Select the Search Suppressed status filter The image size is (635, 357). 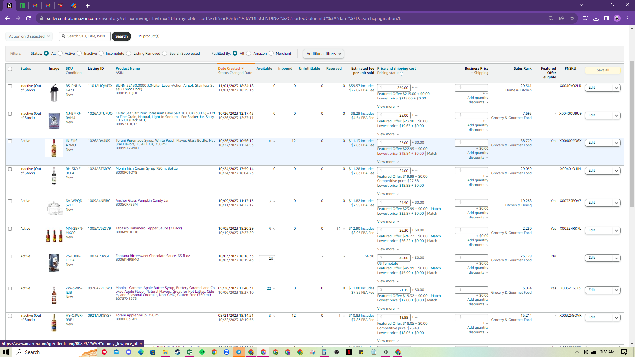[x=165, y=53]
